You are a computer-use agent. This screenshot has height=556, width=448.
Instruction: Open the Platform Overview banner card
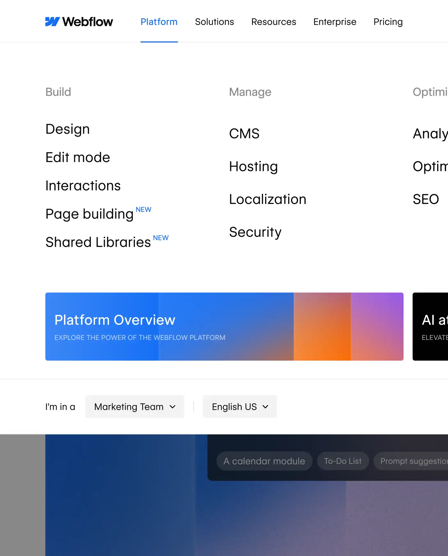coord(224,326)
